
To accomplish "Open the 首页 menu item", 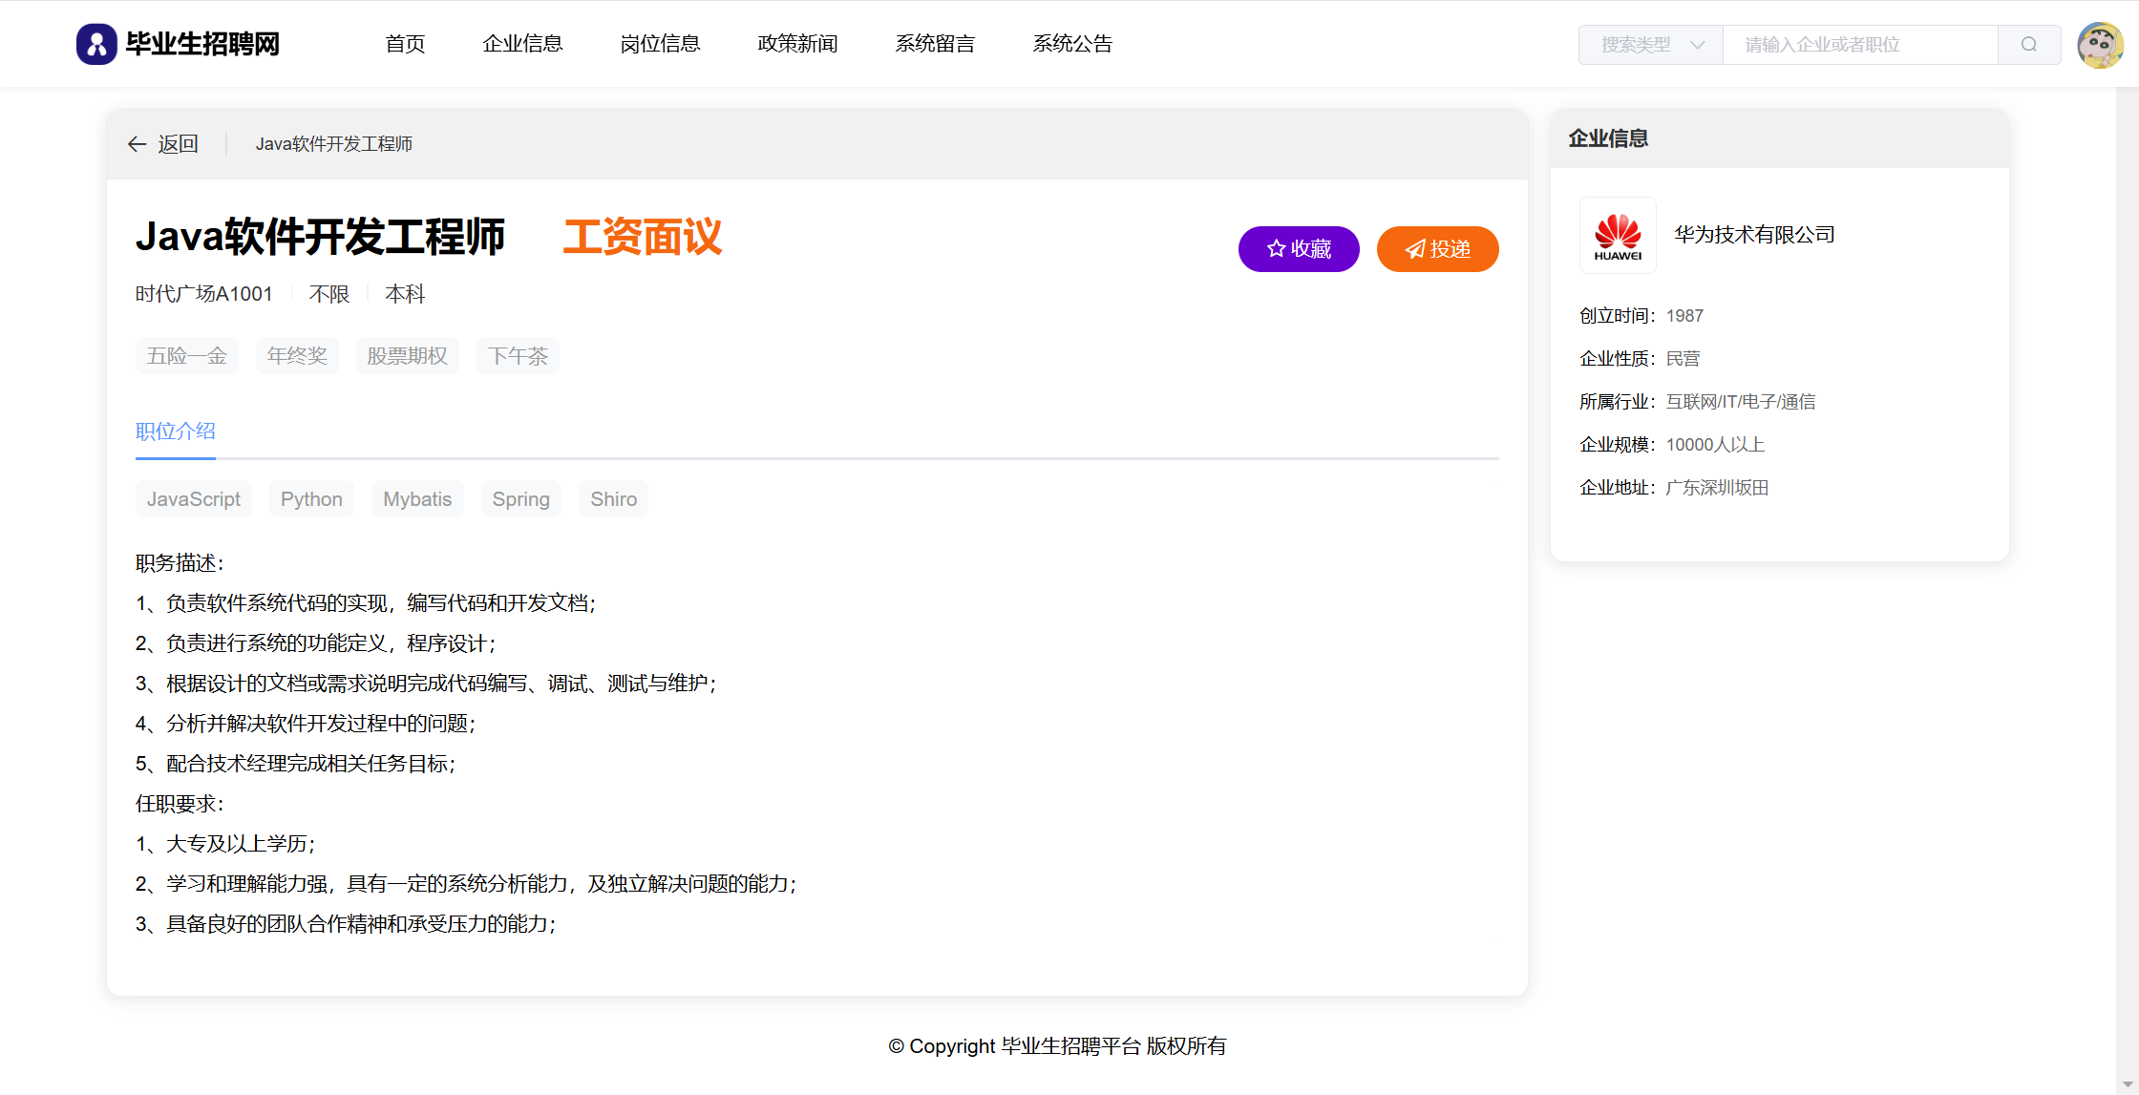I will 405,44.
